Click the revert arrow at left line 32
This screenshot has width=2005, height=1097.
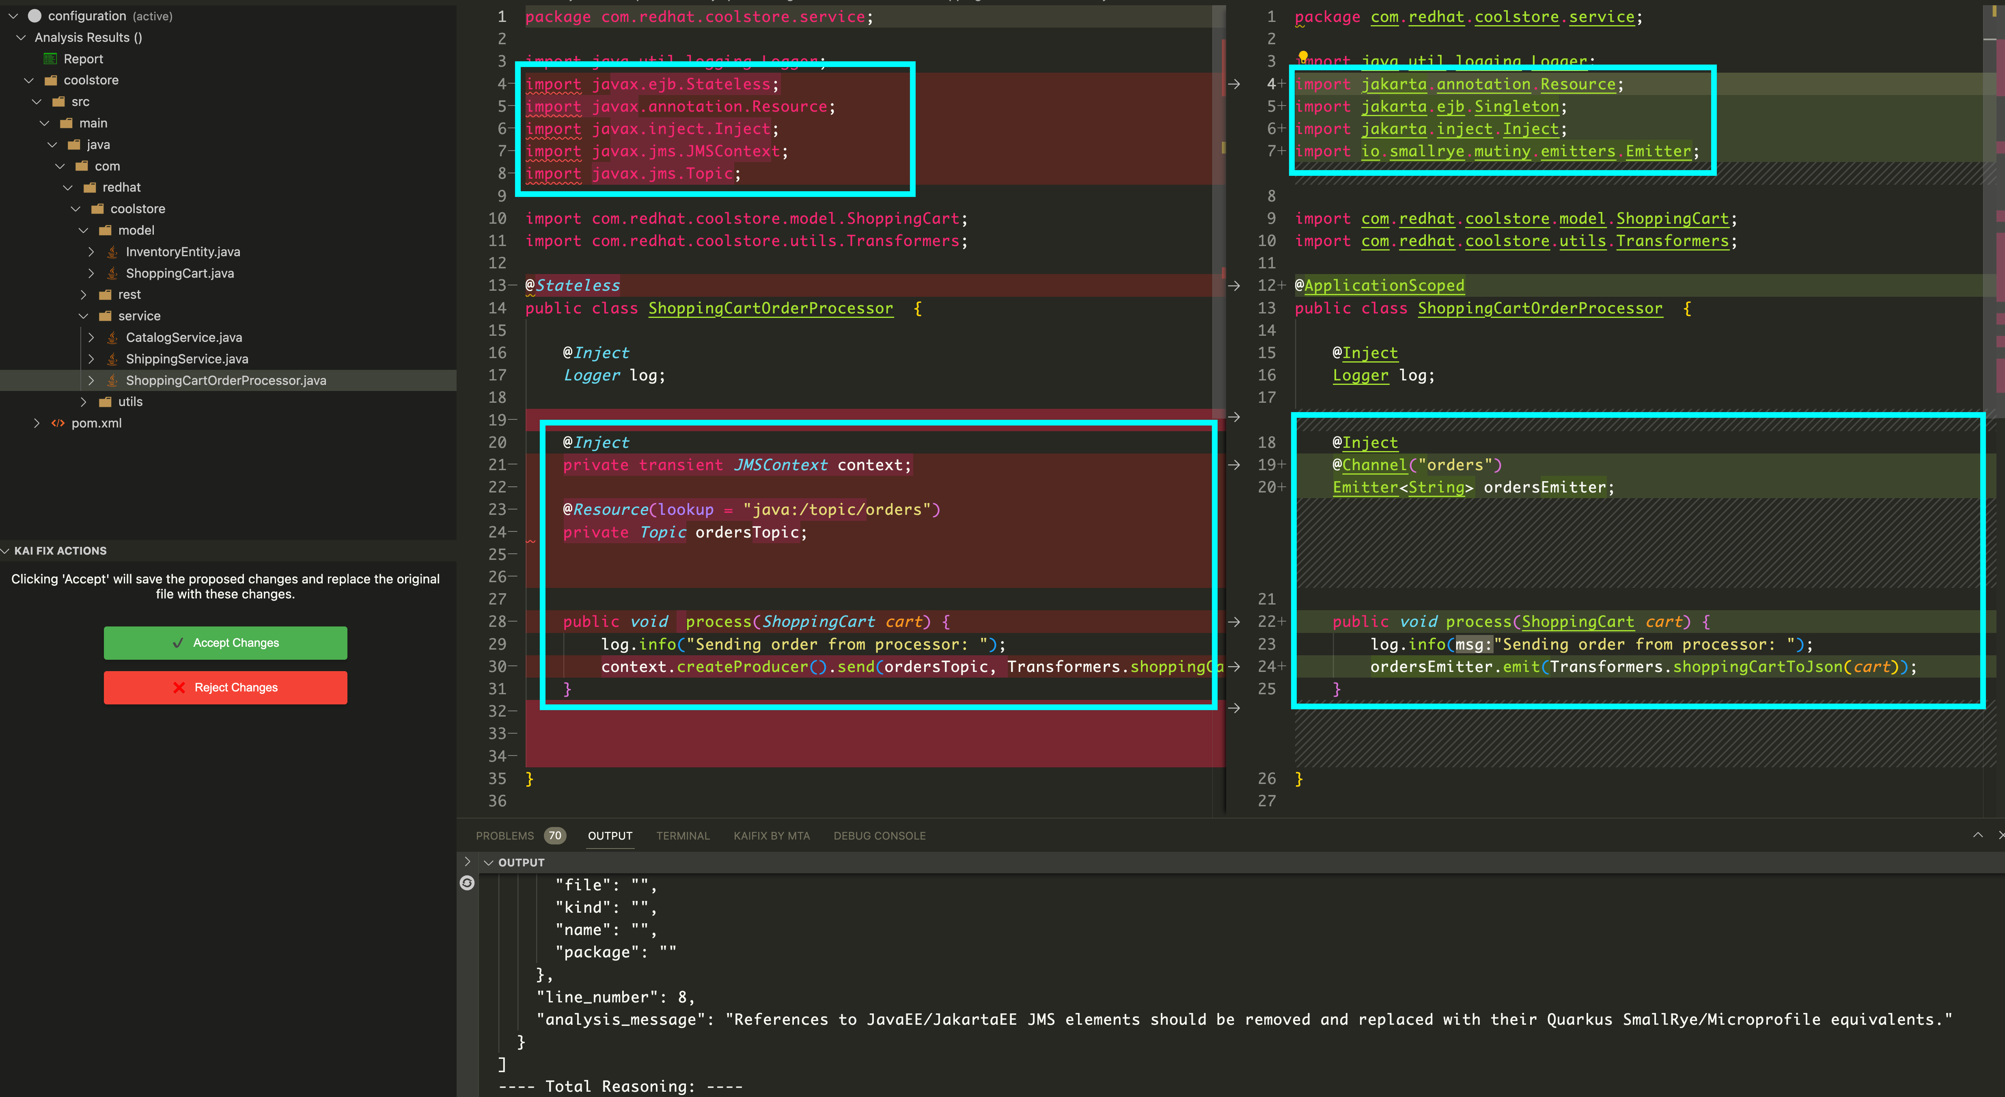coord(1234,708)
